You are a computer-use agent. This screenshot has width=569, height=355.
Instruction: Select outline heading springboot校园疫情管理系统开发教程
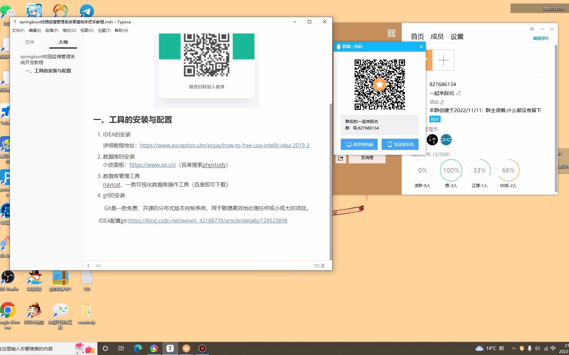click(x=48, y=59)
